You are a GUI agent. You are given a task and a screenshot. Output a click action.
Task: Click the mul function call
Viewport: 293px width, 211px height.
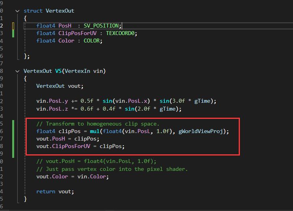94,131
